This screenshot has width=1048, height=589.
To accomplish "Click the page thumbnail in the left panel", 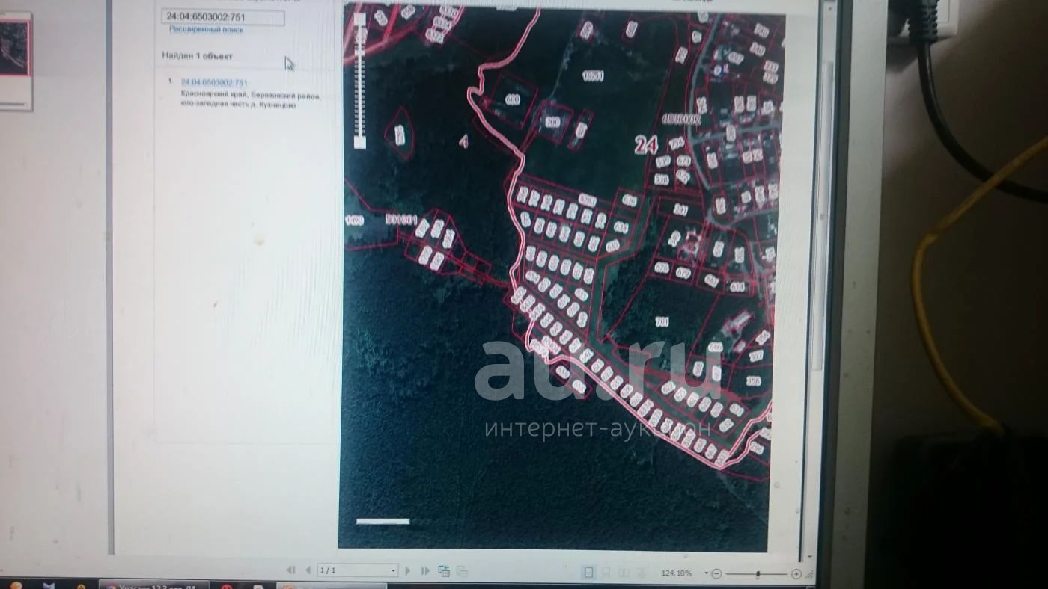I will [x=14, y=61].
